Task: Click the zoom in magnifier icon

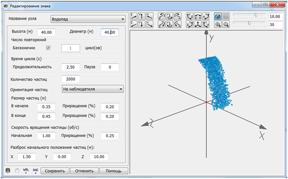Action: (x=218, y=24)
